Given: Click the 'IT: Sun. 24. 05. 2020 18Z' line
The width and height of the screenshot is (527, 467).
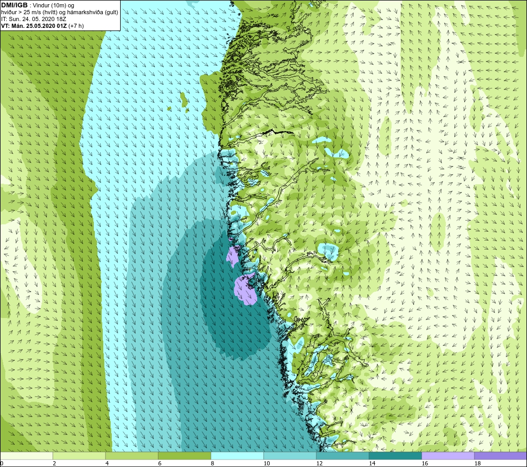Looking at the screenshot, I should (x=34, y=19).
